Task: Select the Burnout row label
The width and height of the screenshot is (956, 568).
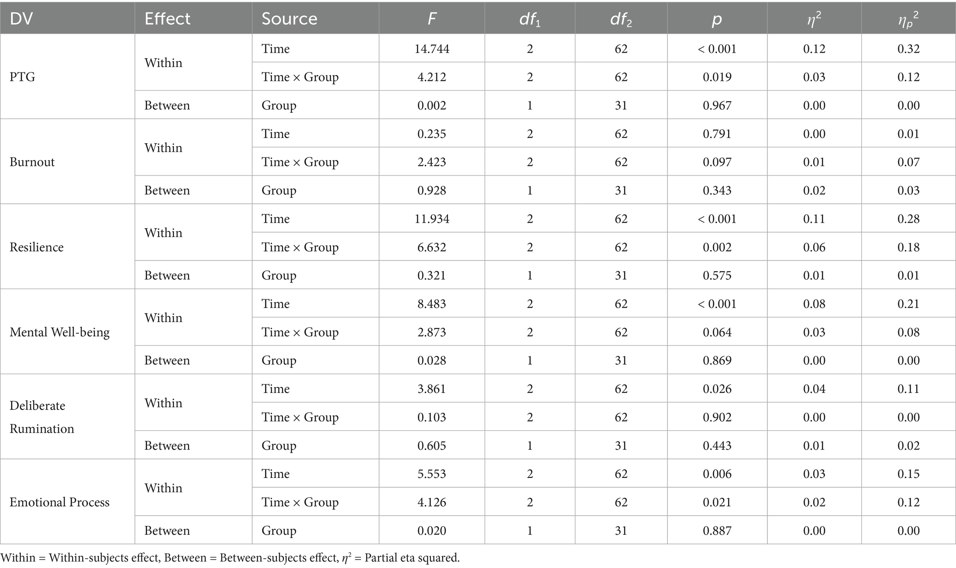Action: click(32, 162)
